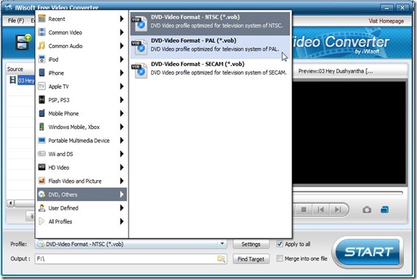
Task: Click the source list left scroll arrow
Action: click(x=11, y=203)
